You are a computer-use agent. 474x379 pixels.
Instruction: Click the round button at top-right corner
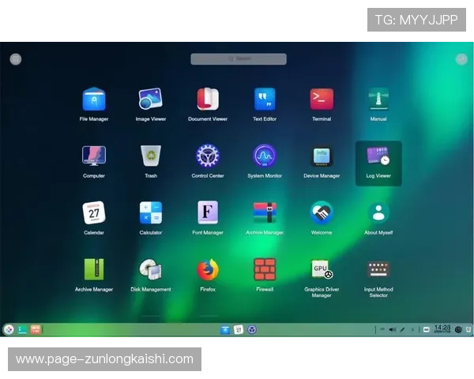click(461, 59)
